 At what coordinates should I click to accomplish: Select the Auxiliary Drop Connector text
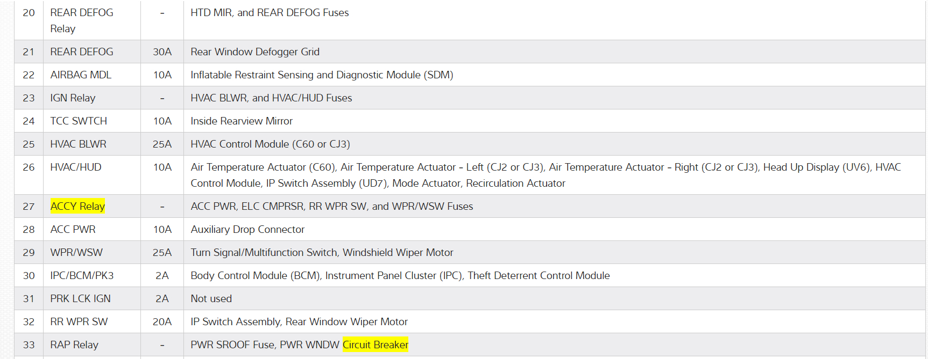point(247,229)
